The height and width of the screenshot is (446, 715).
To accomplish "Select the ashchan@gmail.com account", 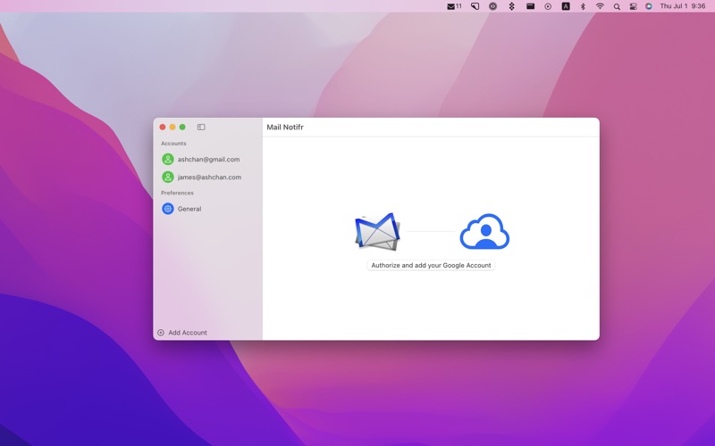I will pos(207,160).
